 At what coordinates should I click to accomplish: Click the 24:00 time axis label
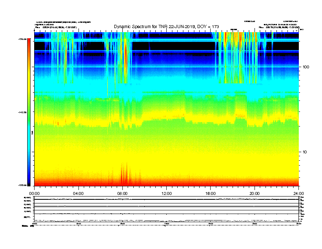298,194
